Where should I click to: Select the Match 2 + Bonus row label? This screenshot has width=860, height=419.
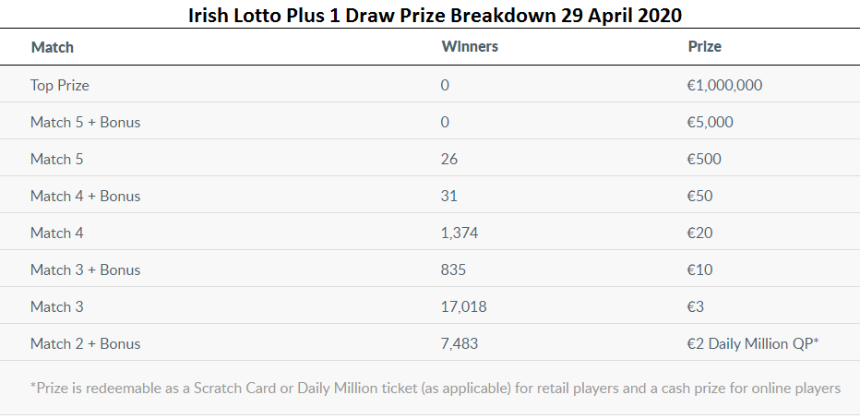pos(85,343)
